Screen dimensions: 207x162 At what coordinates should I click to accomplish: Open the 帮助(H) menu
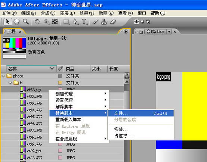(x=158, y=13)
